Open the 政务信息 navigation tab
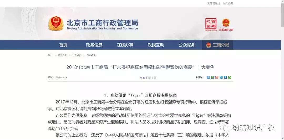Screen dimensions: 284x140 pos(94,45)
